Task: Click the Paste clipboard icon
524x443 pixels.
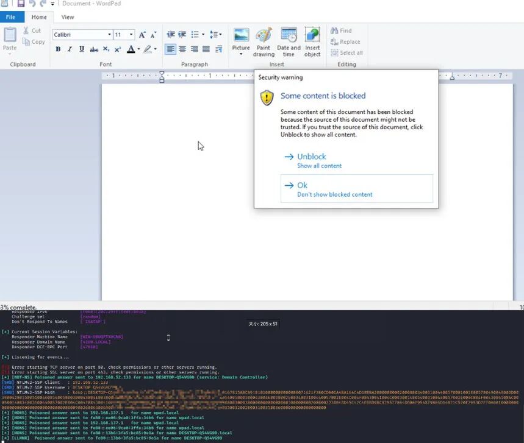Action: pyautogui.click(x=10, y=35)
